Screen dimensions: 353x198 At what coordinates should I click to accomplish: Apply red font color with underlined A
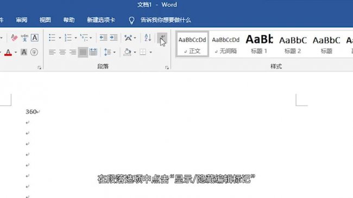(x=8, y=52)
